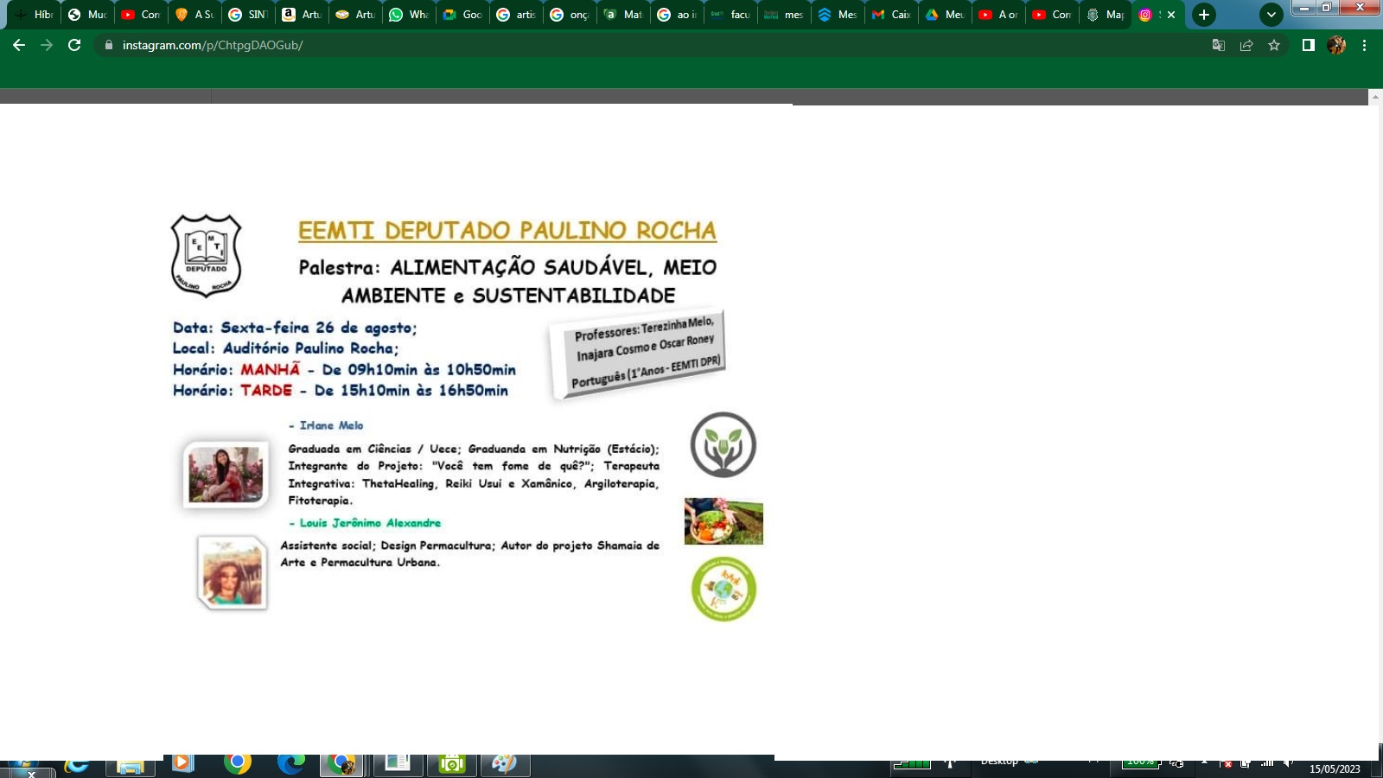This screenshot has height=778, width=1383.
Task: Open Microsoft Edge from the taskbar
Action: (x=291, y=763)
